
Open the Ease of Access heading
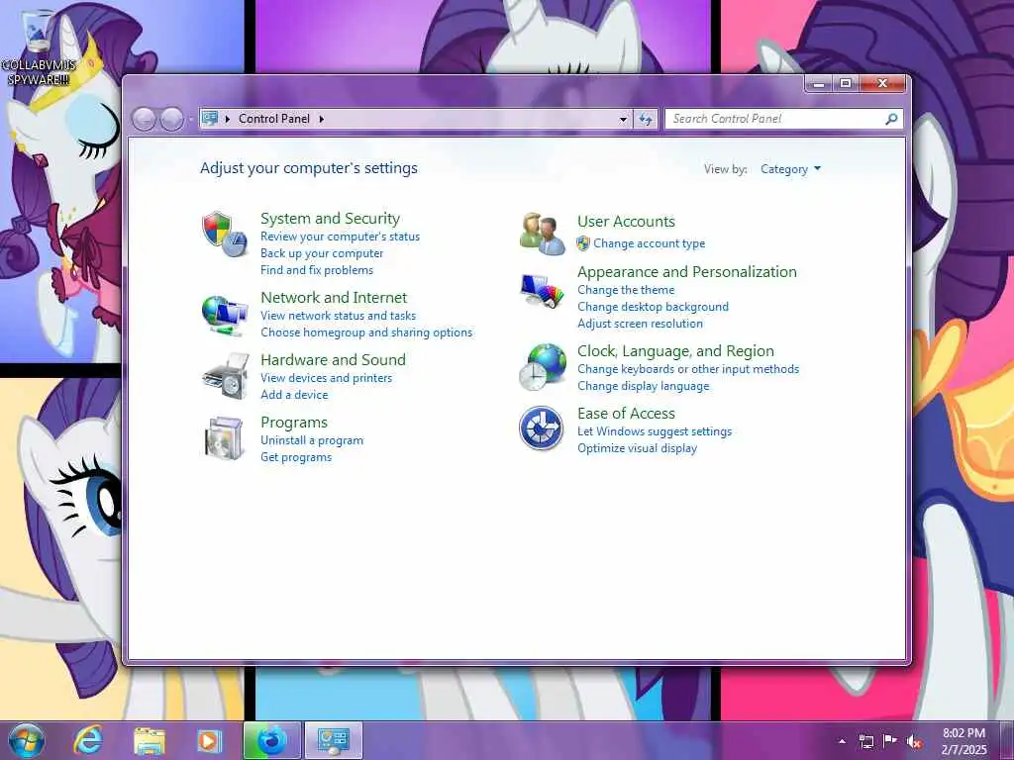point(626,413)
